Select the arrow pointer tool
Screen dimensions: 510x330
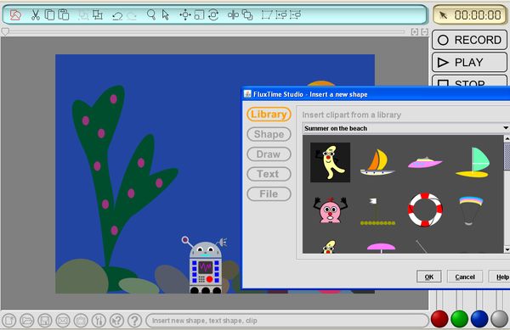click(x=166, y=15)
